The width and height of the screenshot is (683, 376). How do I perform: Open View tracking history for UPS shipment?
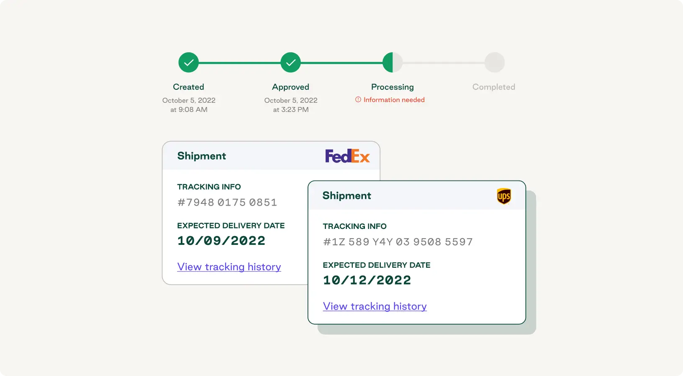pyautogui.click(x=375, y=306)
